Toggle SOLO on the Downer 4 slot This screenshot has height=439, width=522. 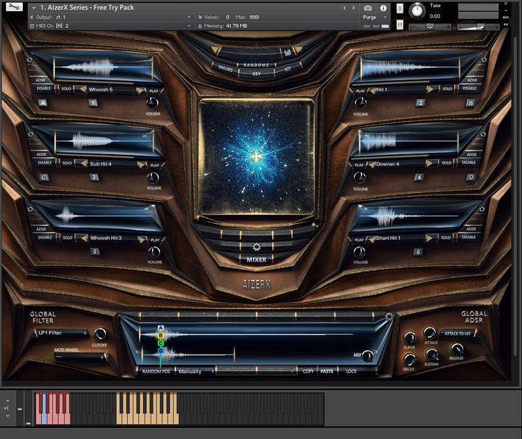tap(448, 163)
